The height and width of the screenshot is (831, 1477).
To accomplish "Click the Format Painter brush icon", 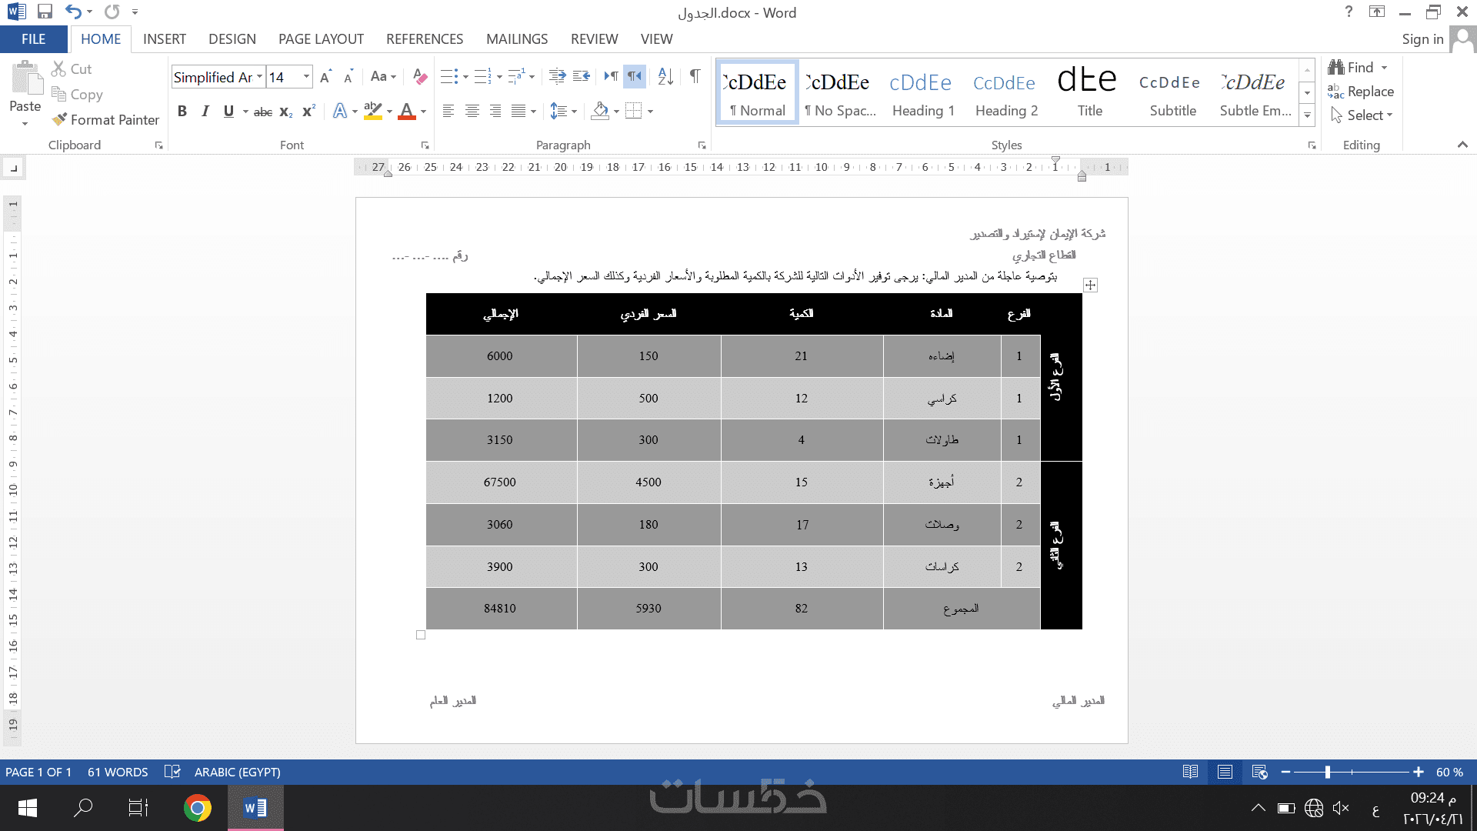I will [x=59, y=120].
